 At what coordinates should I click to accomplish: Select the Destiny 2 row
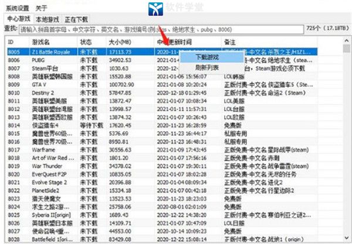162,93
